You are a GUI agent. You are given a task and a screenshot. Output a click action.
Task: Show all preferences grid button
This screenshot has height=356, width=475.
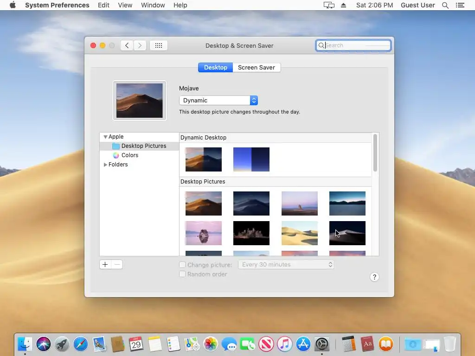coord(159,45)
